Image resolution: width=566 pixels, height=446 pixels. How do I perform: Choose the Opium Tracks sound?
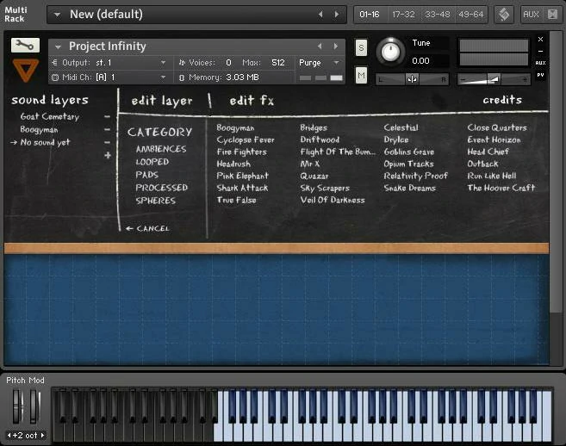408,164
